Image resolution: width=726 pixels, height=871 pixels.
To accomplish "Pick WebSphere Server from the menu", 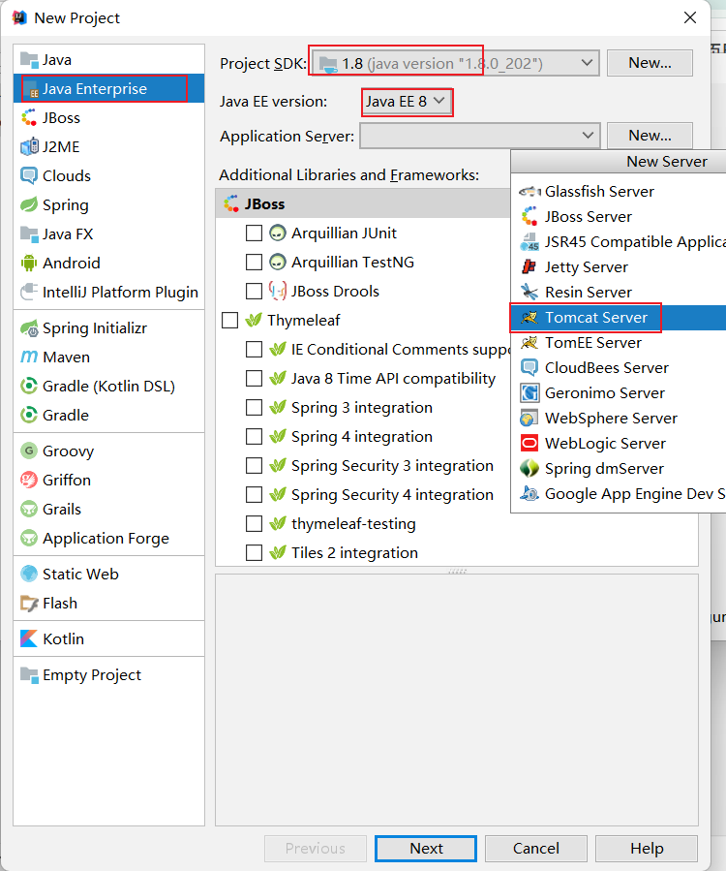I will pyautogui.click(x=618, y=419).
